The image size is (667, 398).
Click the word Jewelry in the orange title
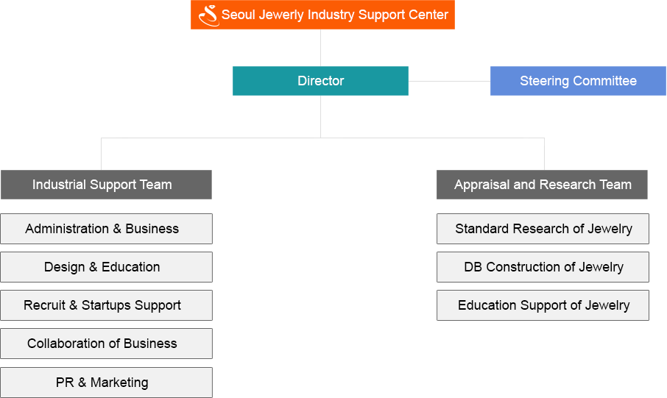pos(281,15)
